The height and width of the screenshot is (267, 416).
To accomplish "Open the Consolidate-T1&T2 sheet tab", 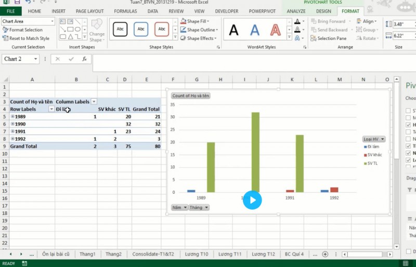I will pos(153,254).
